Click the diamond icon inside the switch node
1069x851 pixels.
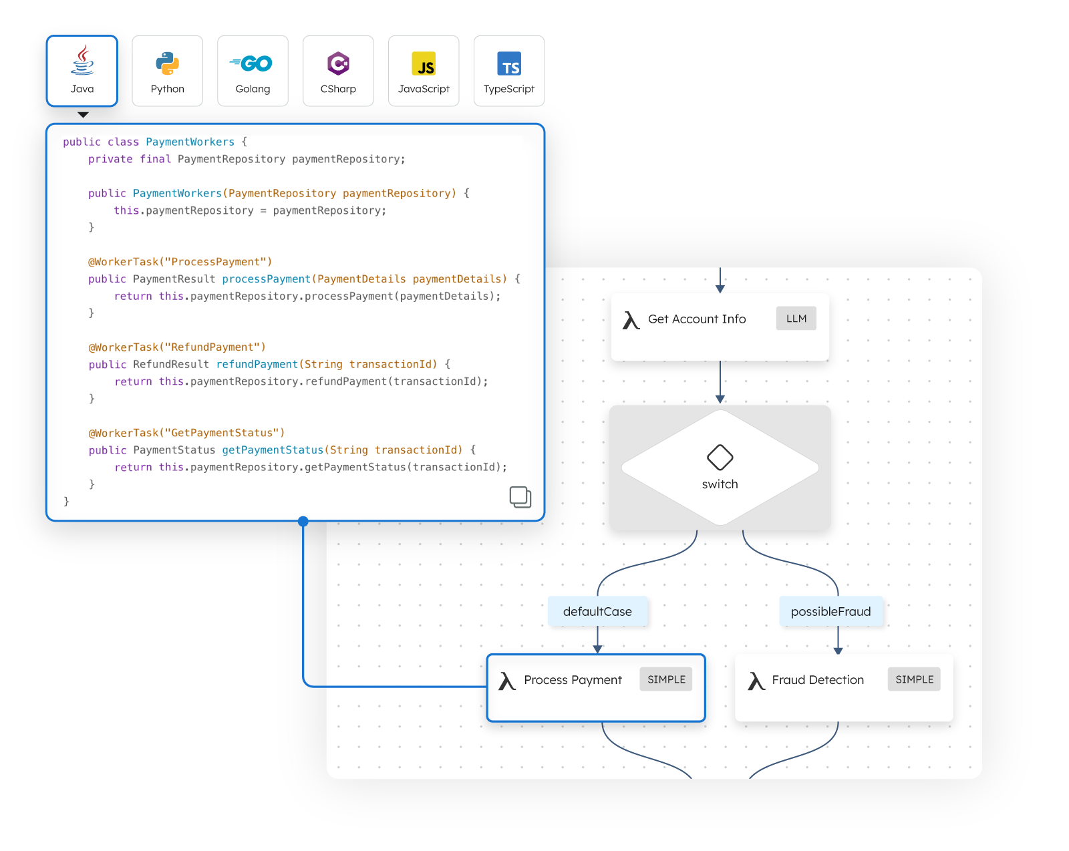[x=720, y=458]
